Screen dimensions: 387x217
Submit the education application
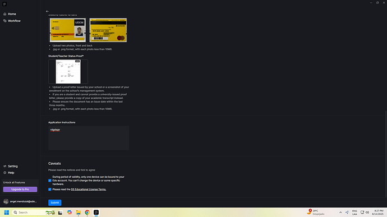pos(55,202)
